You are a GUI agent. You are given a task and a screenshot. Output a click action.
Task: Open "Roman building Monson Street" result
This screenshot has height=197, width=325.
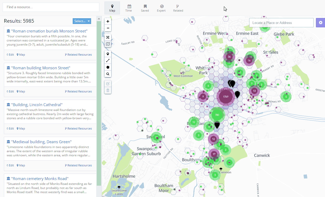(41, 68)
